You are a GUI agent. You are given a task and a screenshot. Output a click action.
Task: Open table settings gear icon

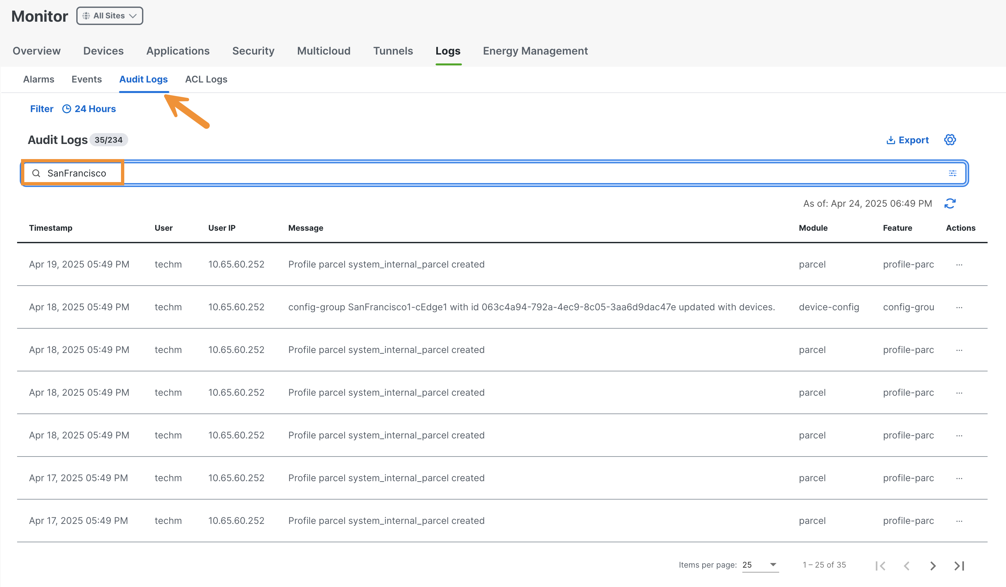click(x=950, y=140)
